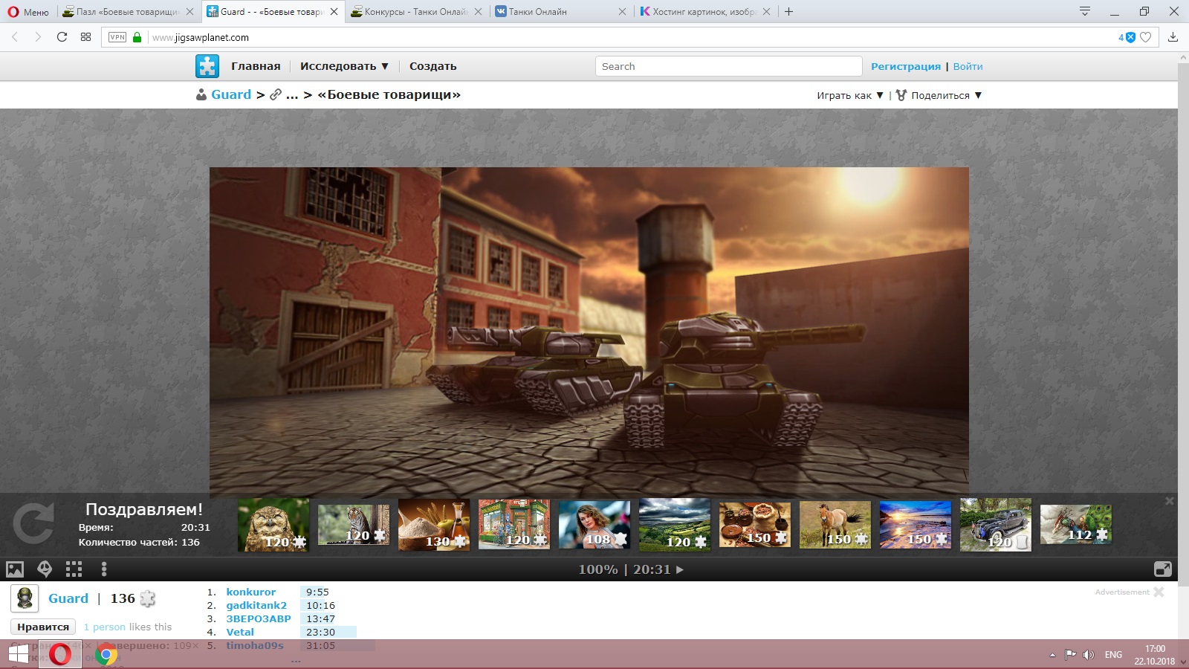1189x669 pixels.
Task: Open the '1 person' likes link
Action: coord(105,627)
